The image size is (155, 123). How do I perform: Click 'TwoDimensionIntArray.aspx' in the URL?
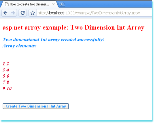116,13
